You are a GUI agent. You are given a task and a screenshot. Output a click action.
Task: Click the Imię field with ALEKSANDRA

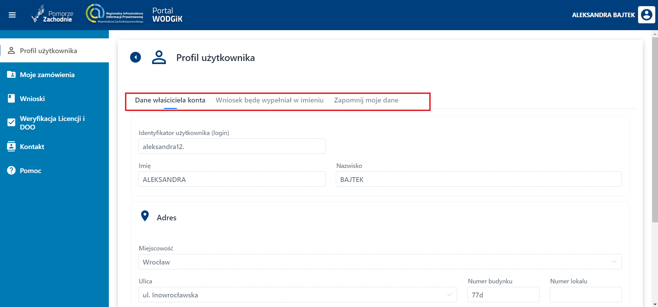[x=232, y=179]
